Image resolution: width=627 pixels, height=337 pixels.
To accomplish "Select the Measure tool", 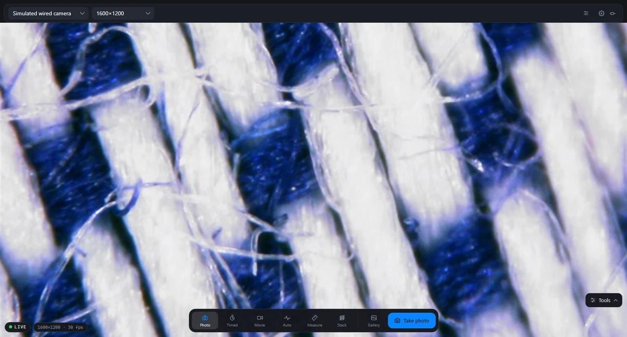I will [315, 320].
